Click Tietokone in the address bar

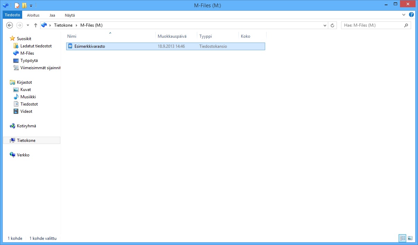coord(63,25)
